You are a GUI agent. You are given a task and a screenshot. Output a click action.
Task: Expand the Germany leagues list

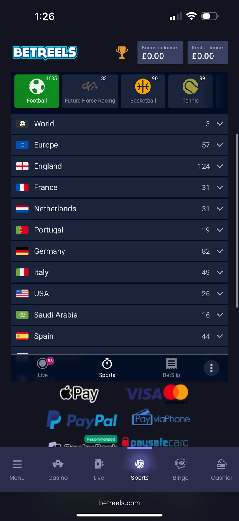click(220, 251)
